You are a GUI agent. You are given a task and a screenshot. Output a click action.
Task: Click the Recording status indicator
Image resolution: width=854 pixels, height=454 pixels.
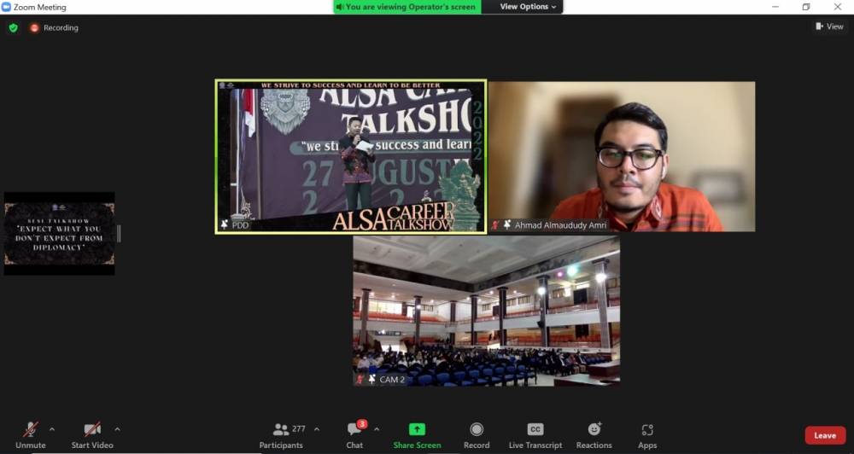tap(55, 27)
